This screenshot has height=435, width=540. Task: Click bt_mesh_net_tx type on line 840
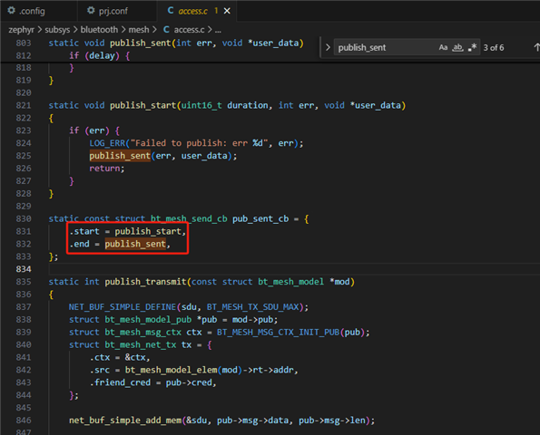141,345
